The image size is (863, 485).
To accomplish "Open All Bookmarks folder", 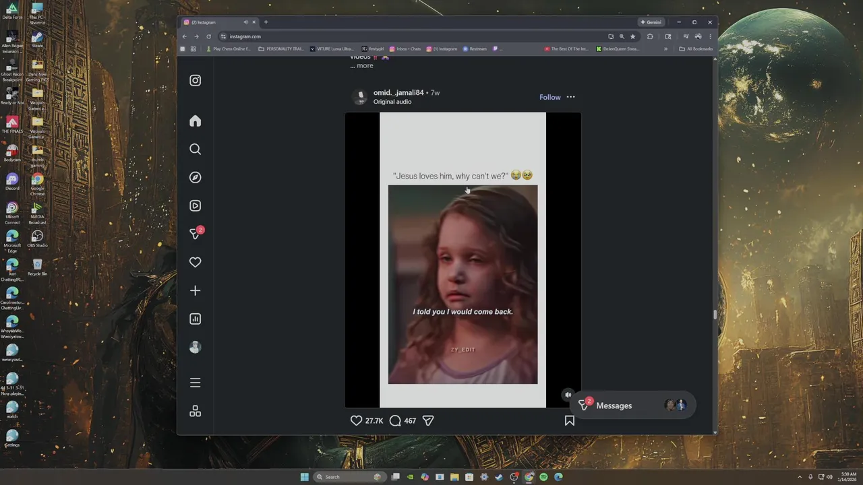I will tap(696, 49).
